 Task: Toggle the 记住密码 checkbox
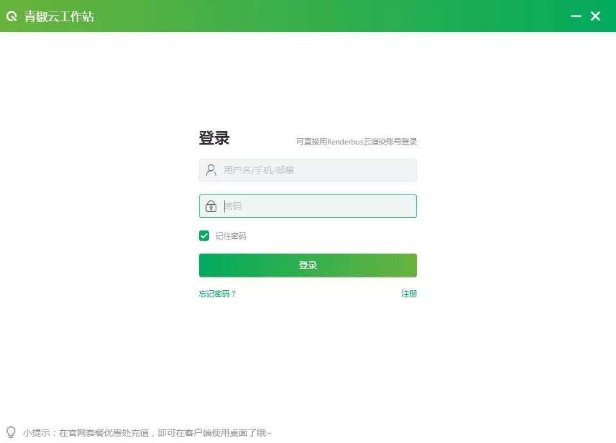coord(204,236)
